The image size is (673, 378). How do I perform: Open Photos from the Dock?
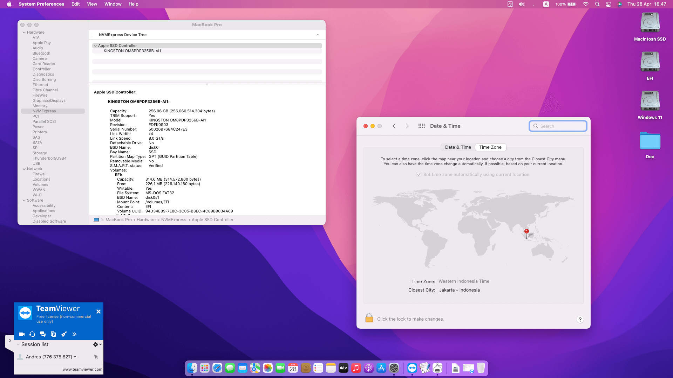[268, 368]
